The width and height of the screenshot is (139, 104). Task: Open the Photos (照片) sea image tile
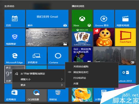[47, 37]
